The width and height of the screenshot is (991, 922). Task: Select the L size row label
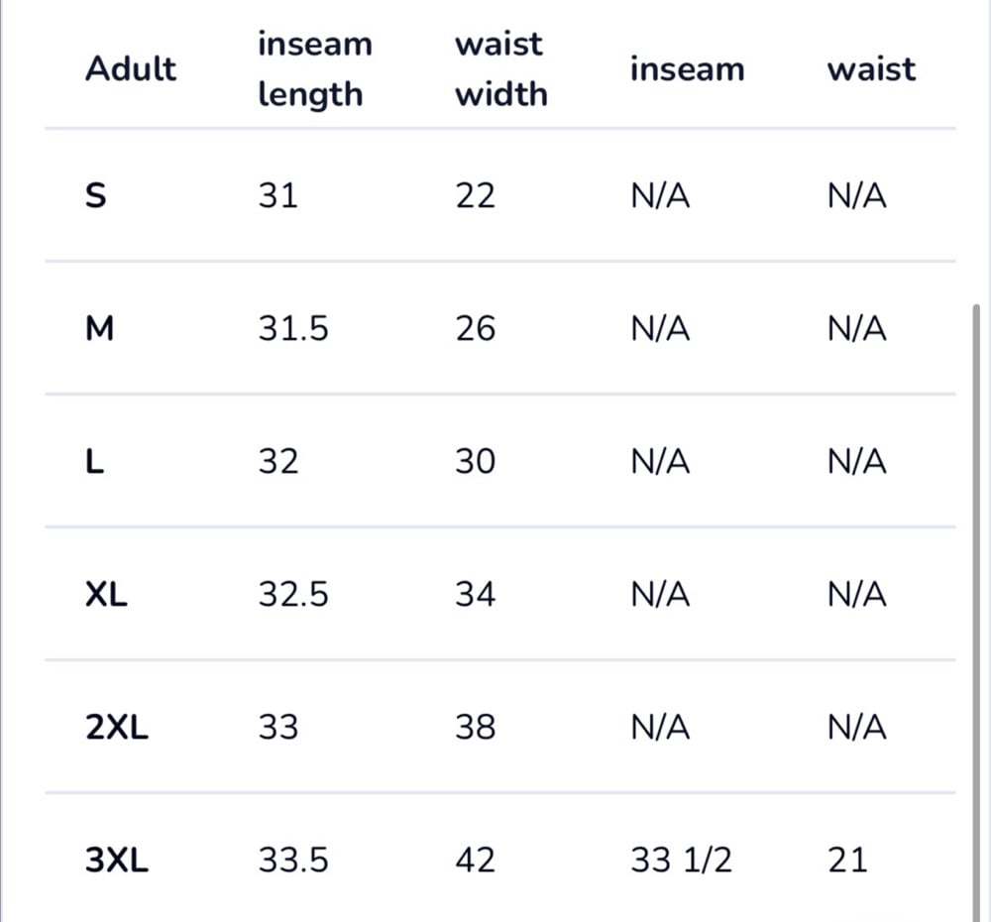(x=95, y=462)
